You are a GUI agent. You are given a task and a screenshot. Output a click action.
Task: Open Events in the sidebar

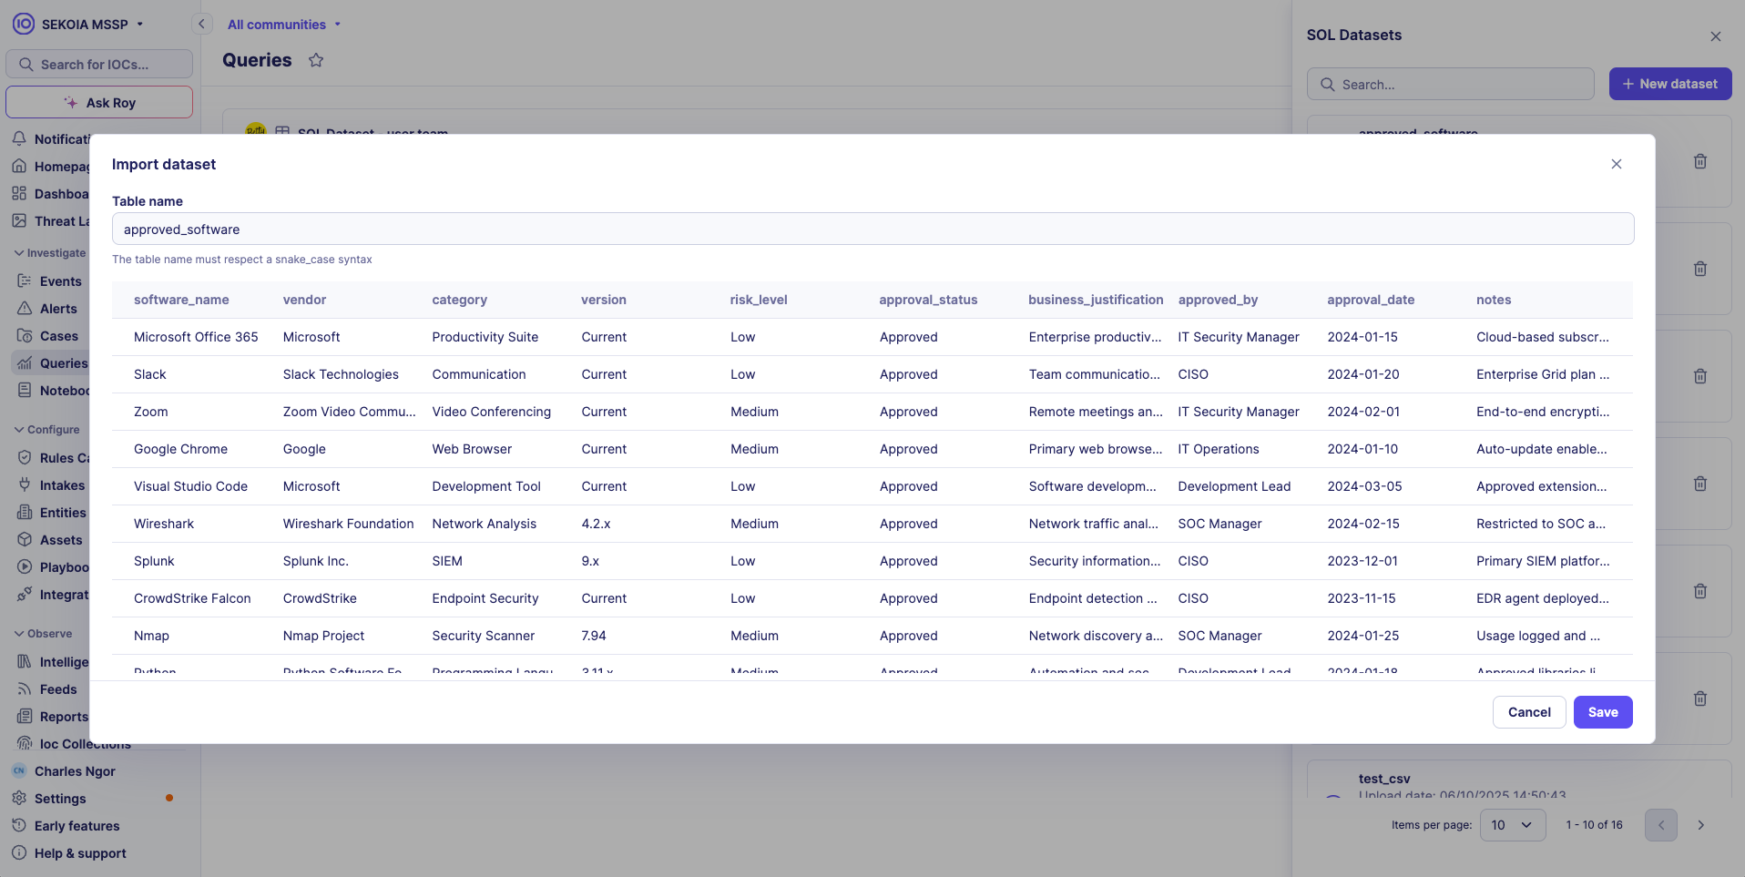[60, 281]
